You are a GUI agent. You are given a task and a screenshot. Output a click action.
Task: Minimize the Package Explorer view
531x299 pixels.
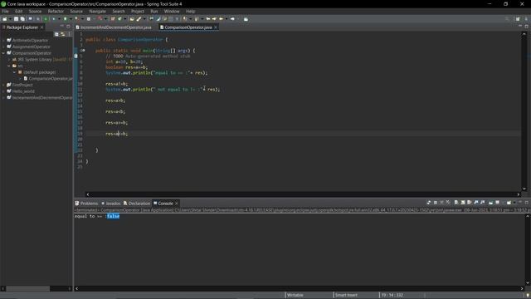(61, 26)
